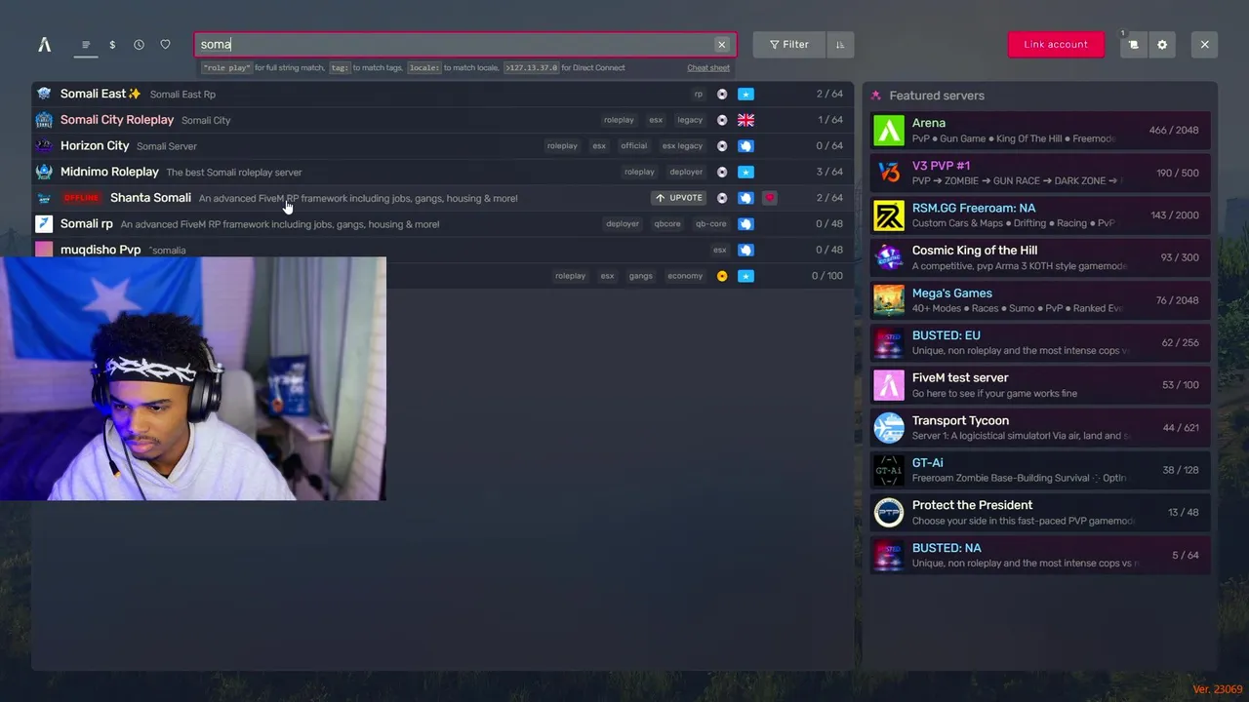This screenshot has height=702, width=1249.
Task: Select the Midnimo Roleplay server
Action: click(442, 172)
